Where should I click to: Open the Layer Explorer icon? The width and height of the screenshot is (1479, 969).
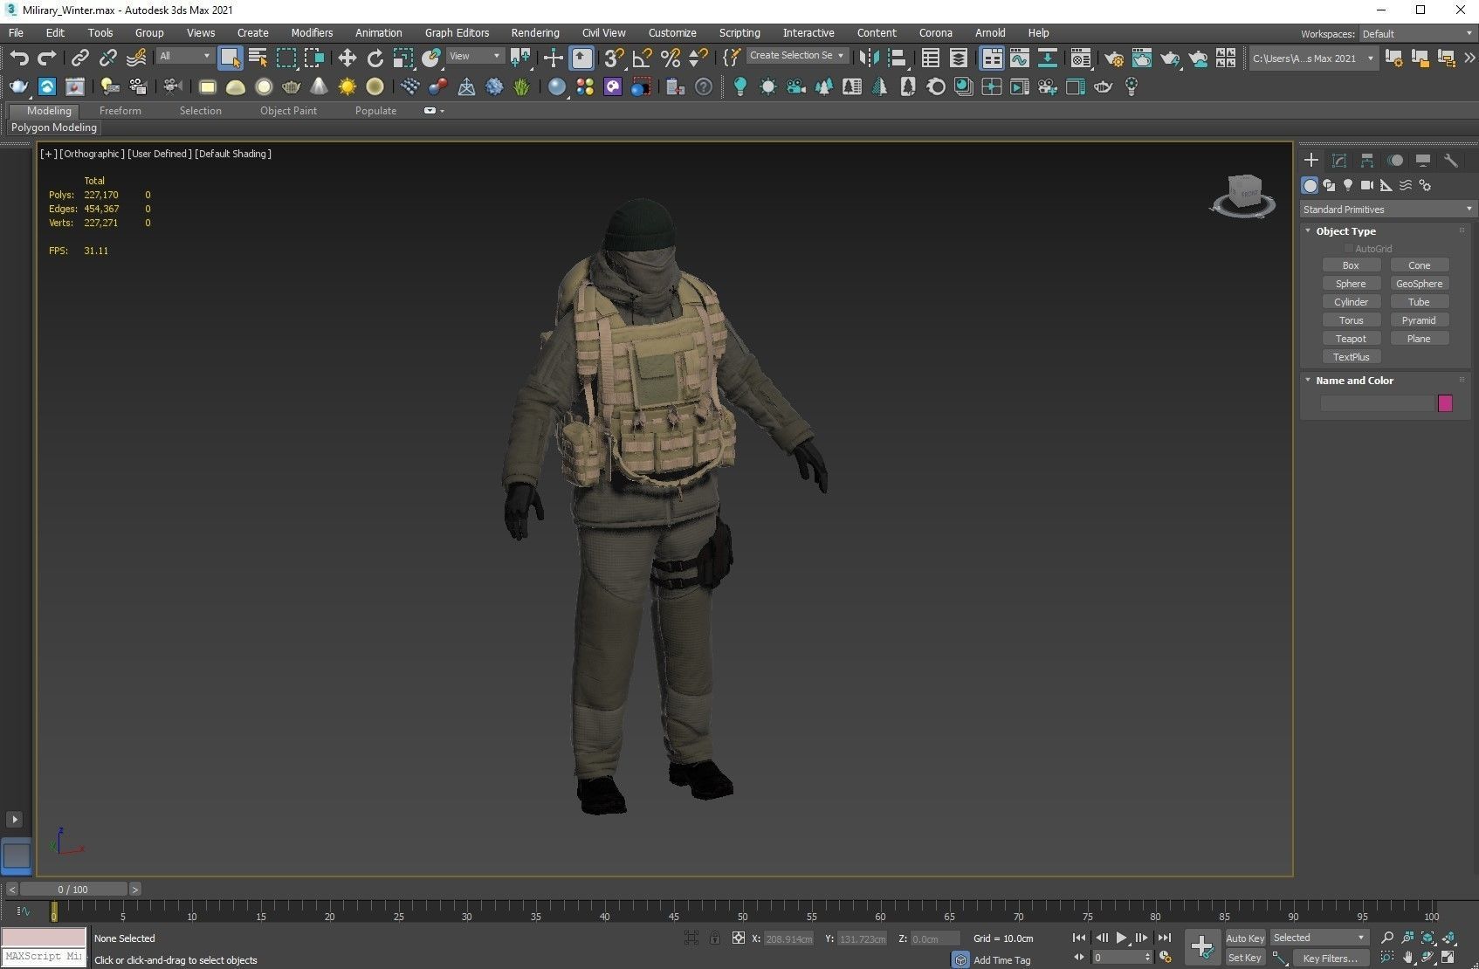(x=959, y=58)
